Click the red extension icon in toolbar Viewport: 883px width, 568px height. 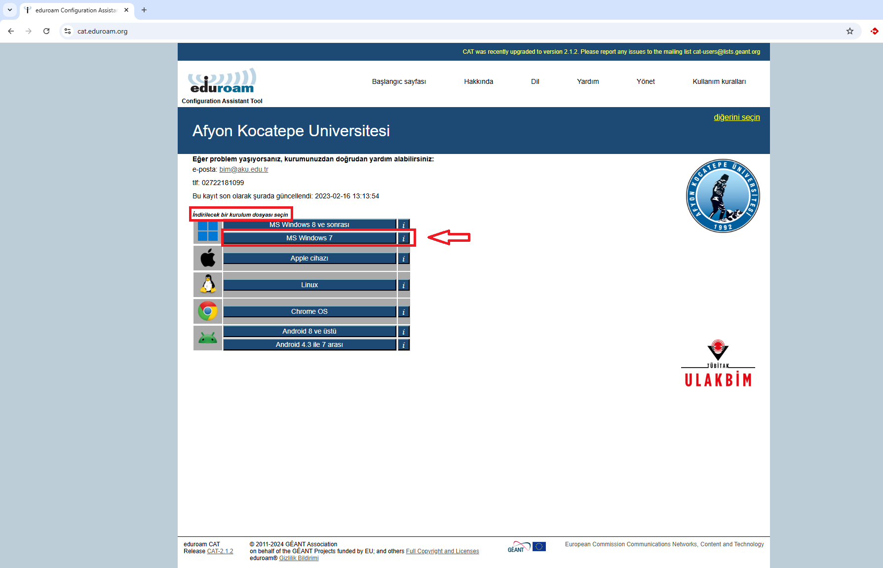coord(875,31)
